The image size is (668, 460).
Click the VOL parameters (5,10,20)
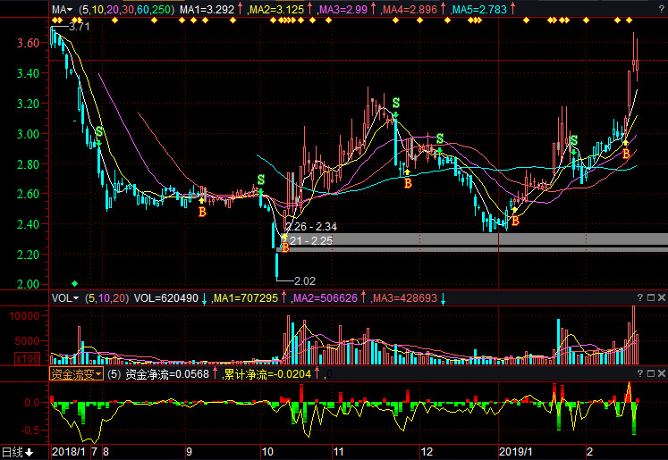point(106,297)
